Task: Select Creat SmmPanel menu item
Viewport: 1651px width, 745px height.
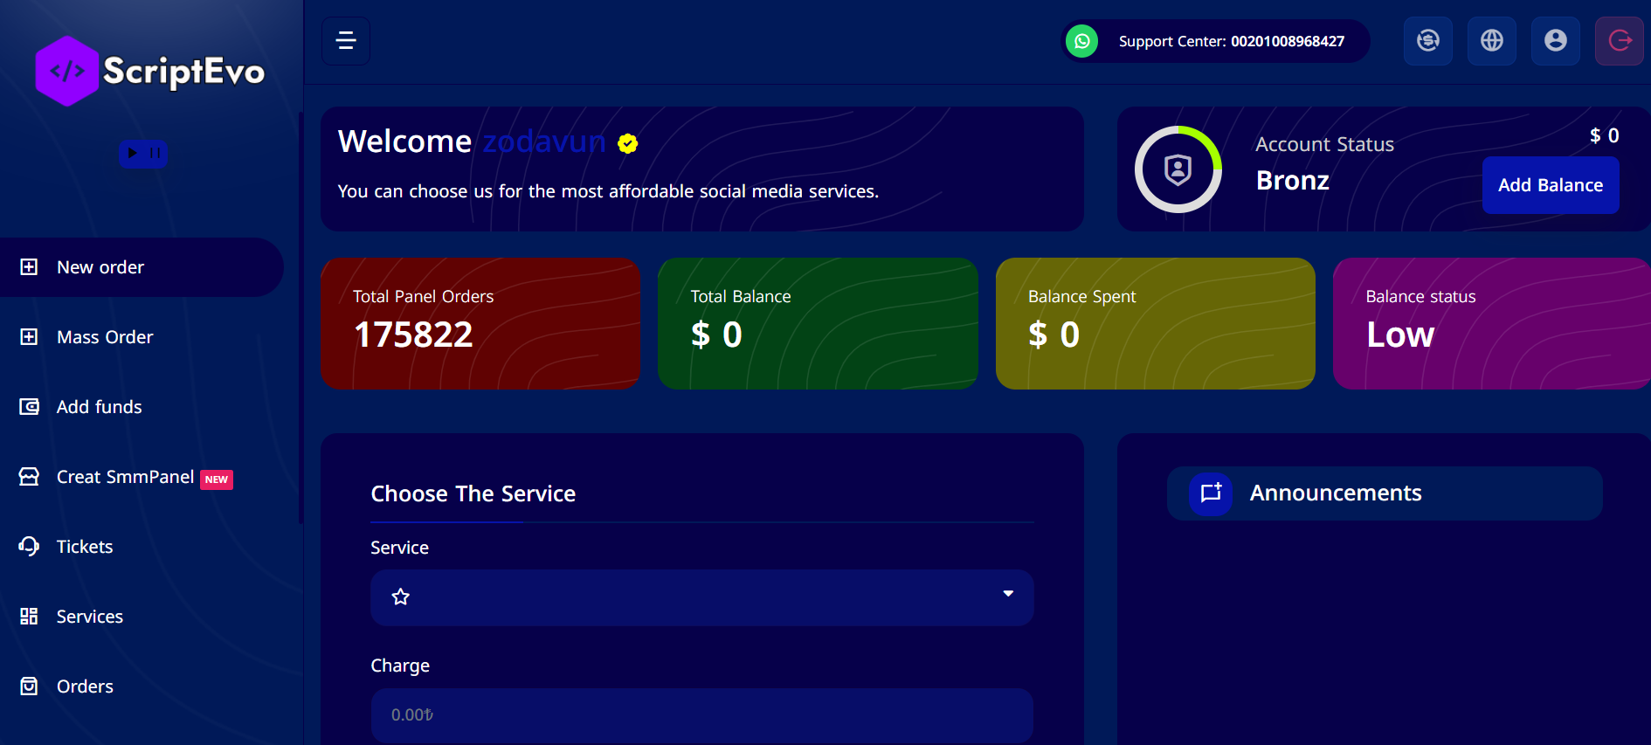Action: (125, 477)
